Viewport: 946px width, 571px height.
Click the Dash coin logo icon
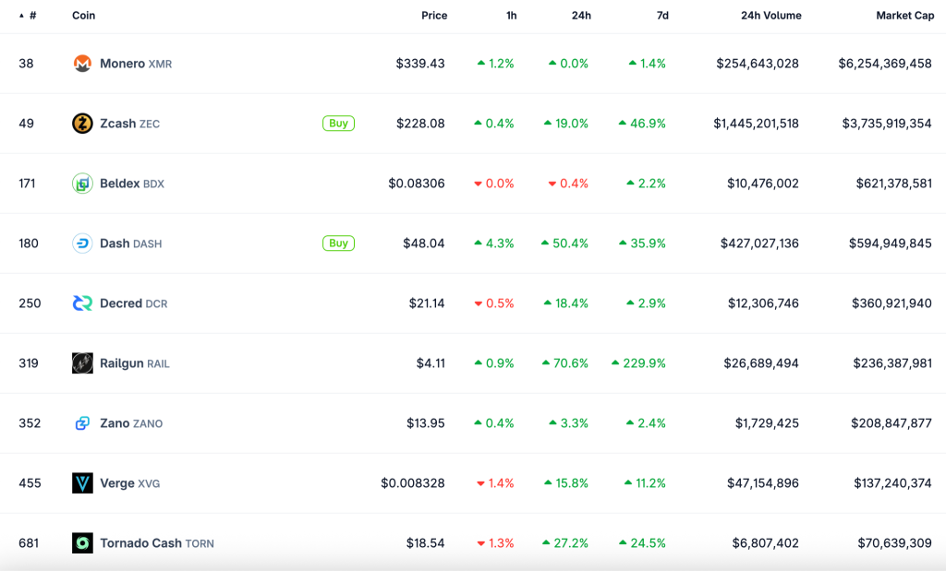coord(82,244)
